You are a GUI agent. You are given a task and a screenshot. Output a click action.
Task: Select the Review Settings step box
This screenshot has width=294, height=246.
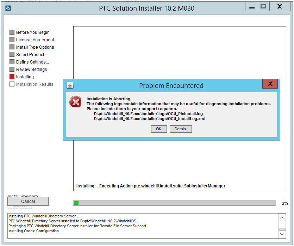pyautogui.click(x=12, y=69)
